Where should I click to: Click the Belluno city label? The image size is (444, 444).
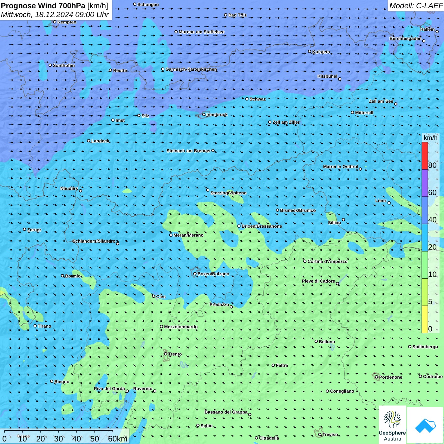pos(327,342)
